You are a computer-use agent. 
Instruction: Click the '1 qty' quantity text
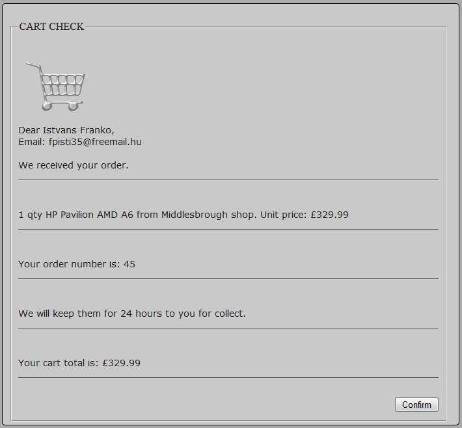coord(30,215)
